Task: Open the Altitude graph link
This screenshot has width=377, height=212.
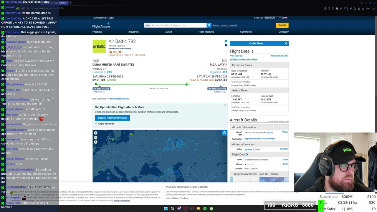Action: (285, 164)
